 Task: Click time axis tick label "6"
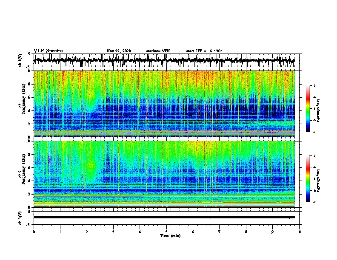[x=193, y=232]
